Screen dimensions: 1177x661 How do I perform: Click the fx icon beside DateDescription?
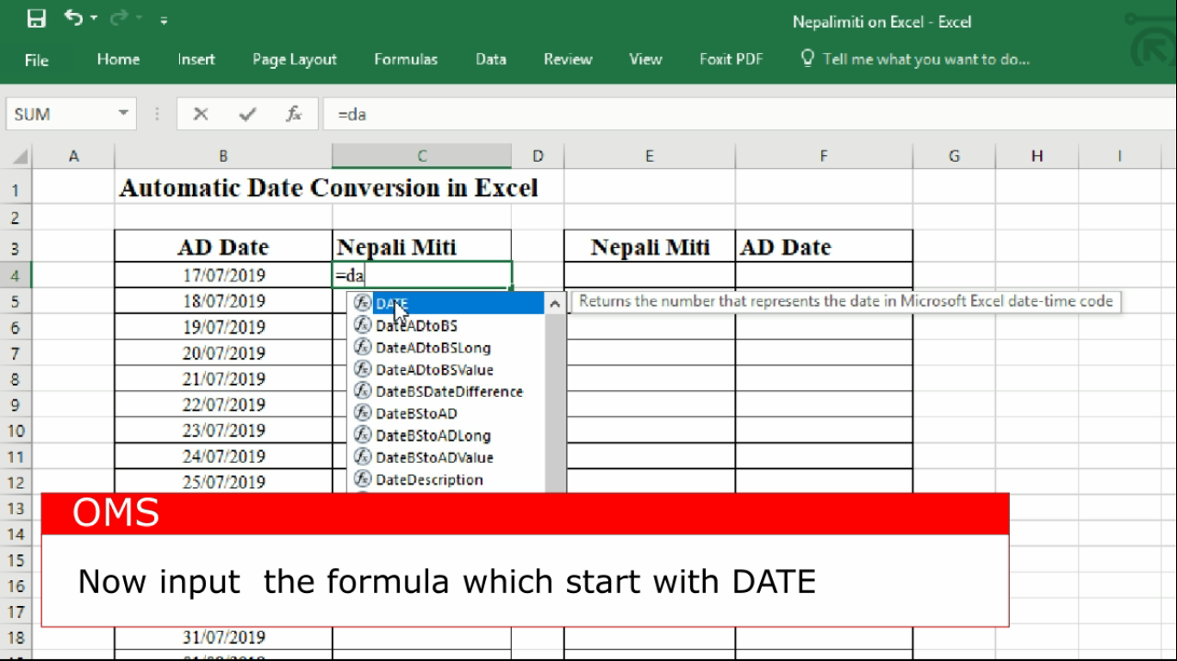pos(363,479)
